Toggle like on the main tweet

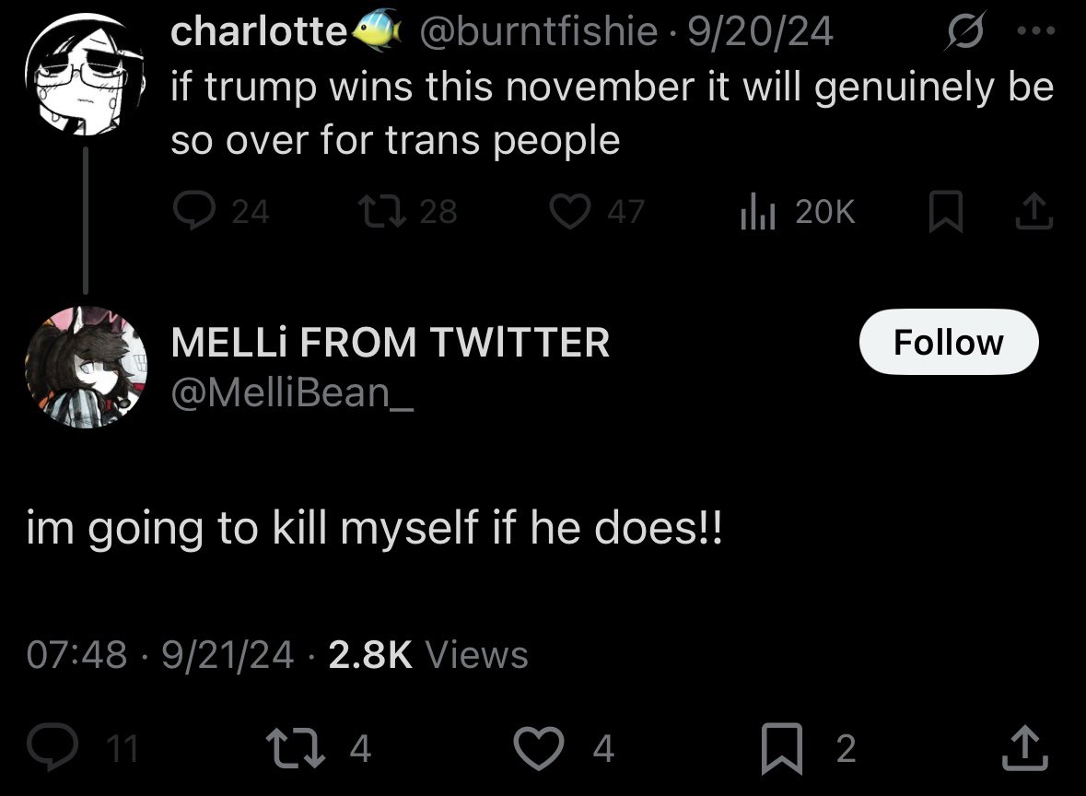[564, 747]
